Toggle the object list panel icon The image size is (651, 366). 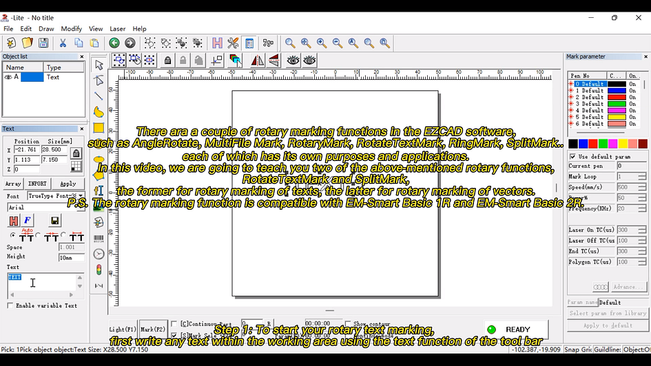click(x=249, y=43)
